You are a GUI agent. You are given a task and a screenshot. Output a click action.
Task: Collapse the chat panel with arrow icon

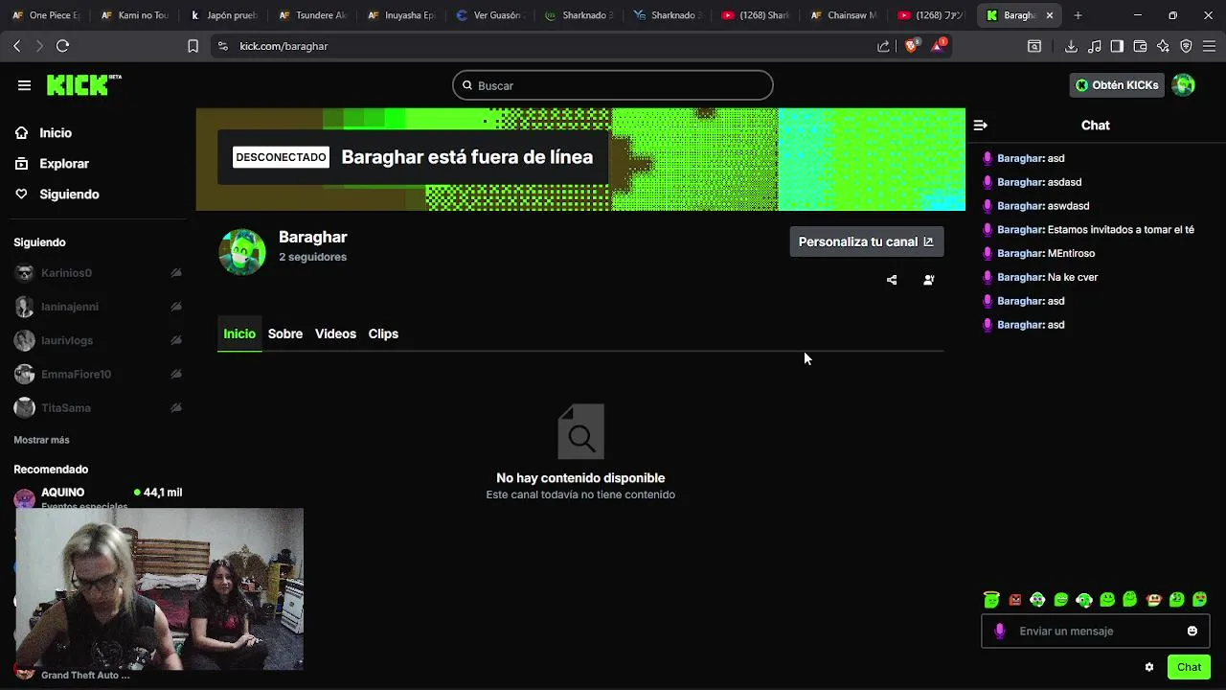(x=980, y=126)
